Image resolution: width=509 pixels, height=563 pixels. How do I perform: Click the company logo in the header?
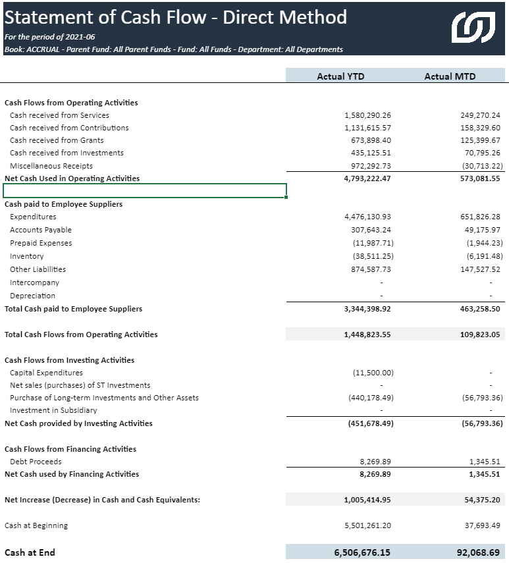click(x=473, y=27)
